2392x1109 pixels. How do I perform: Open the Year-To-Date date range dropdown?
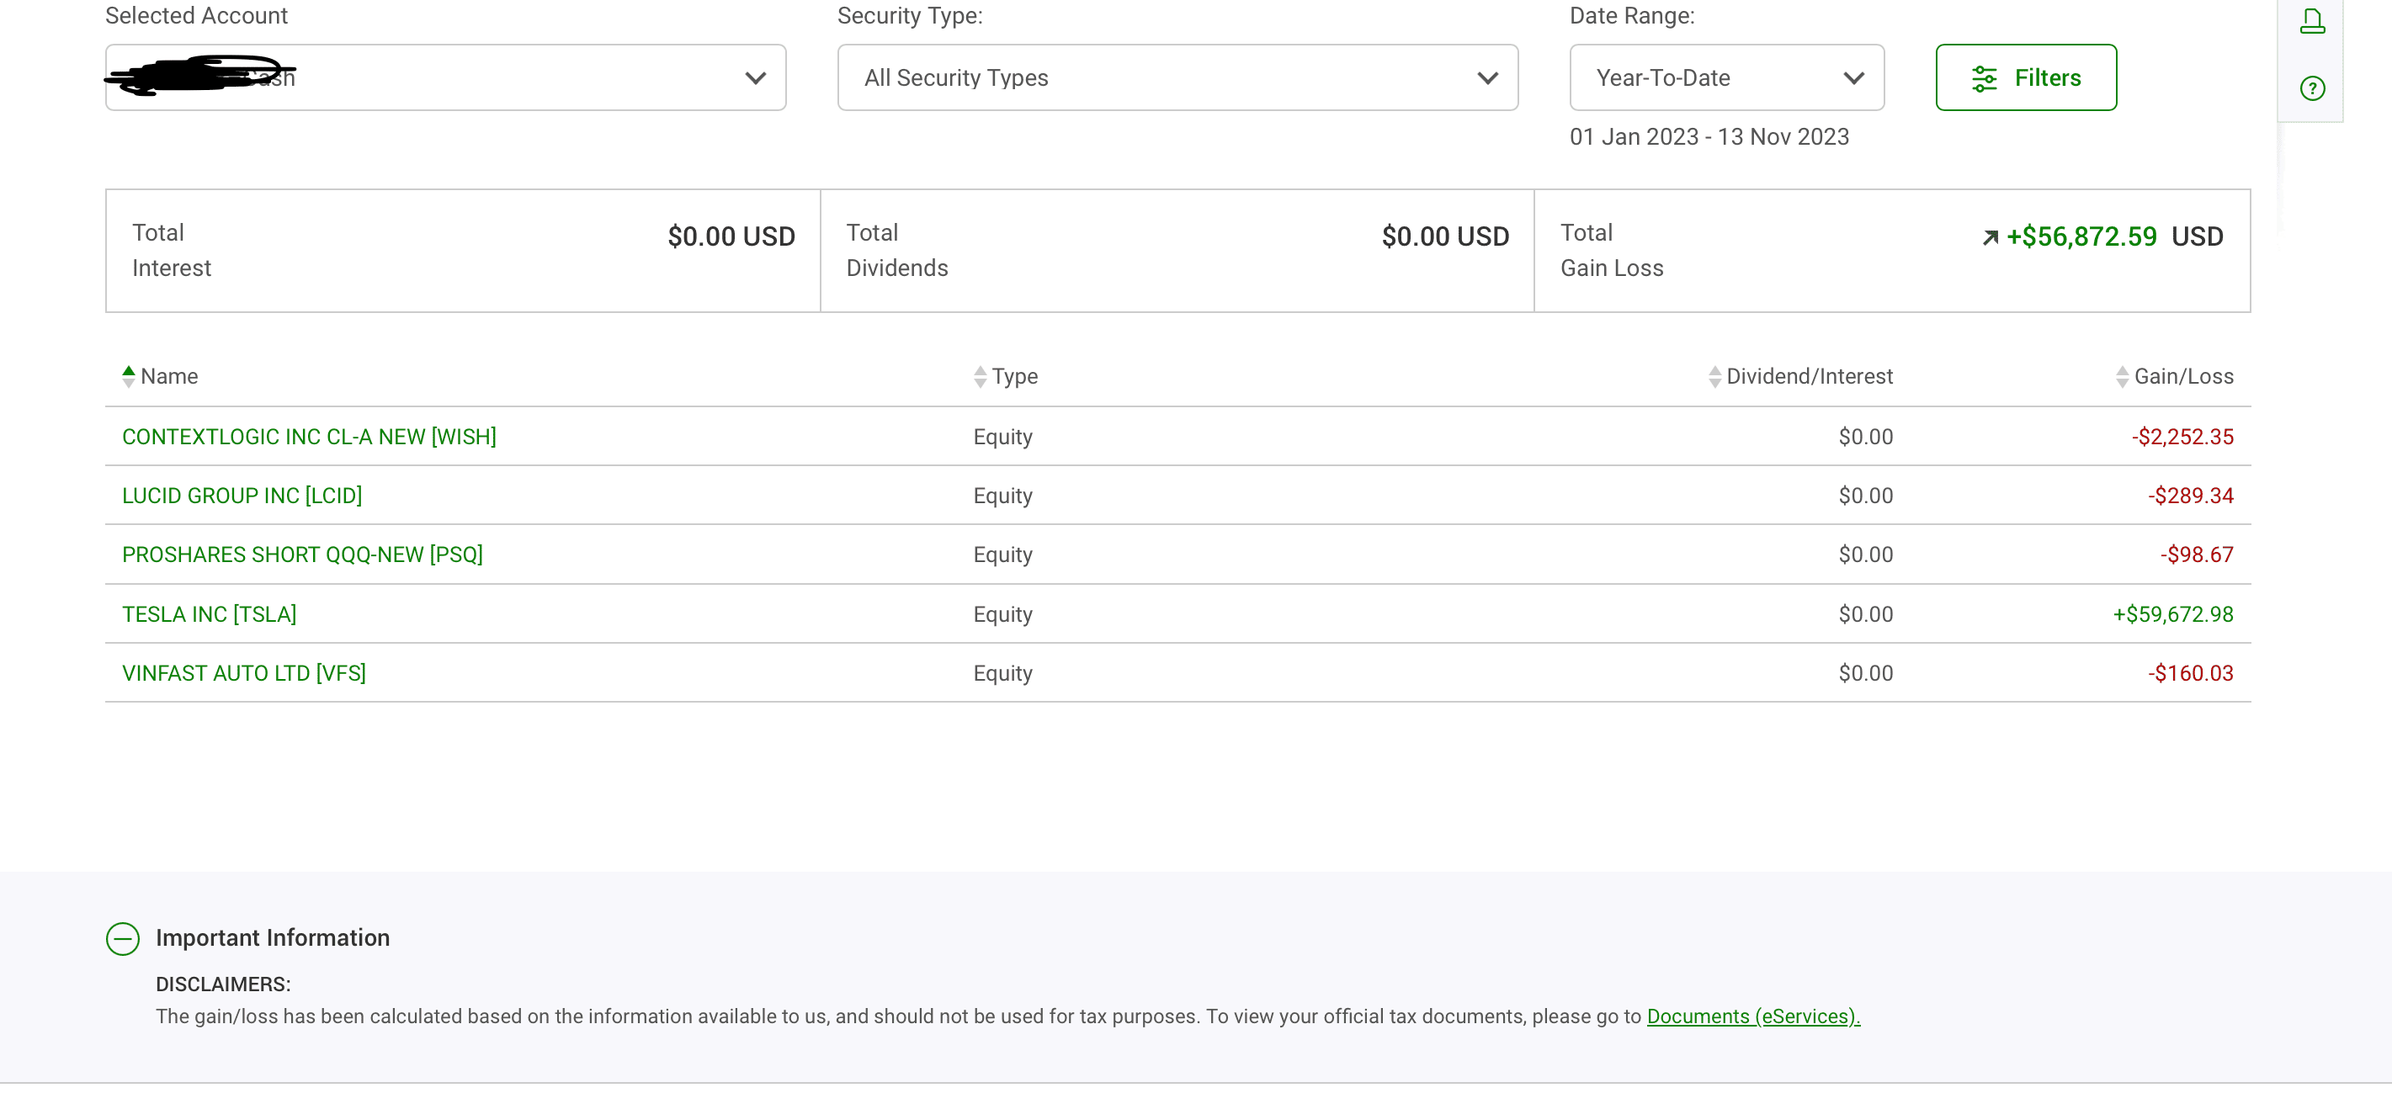1725,78
